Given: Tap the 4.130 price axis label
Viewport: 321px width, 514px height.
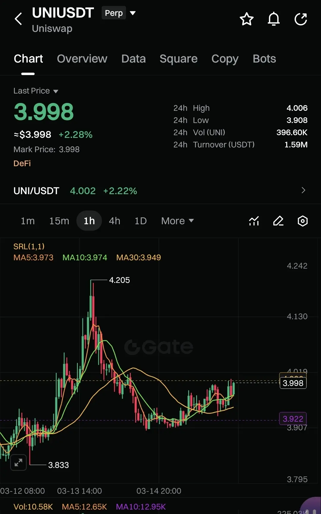Looking at the screenshot, I should coord(297,317).
